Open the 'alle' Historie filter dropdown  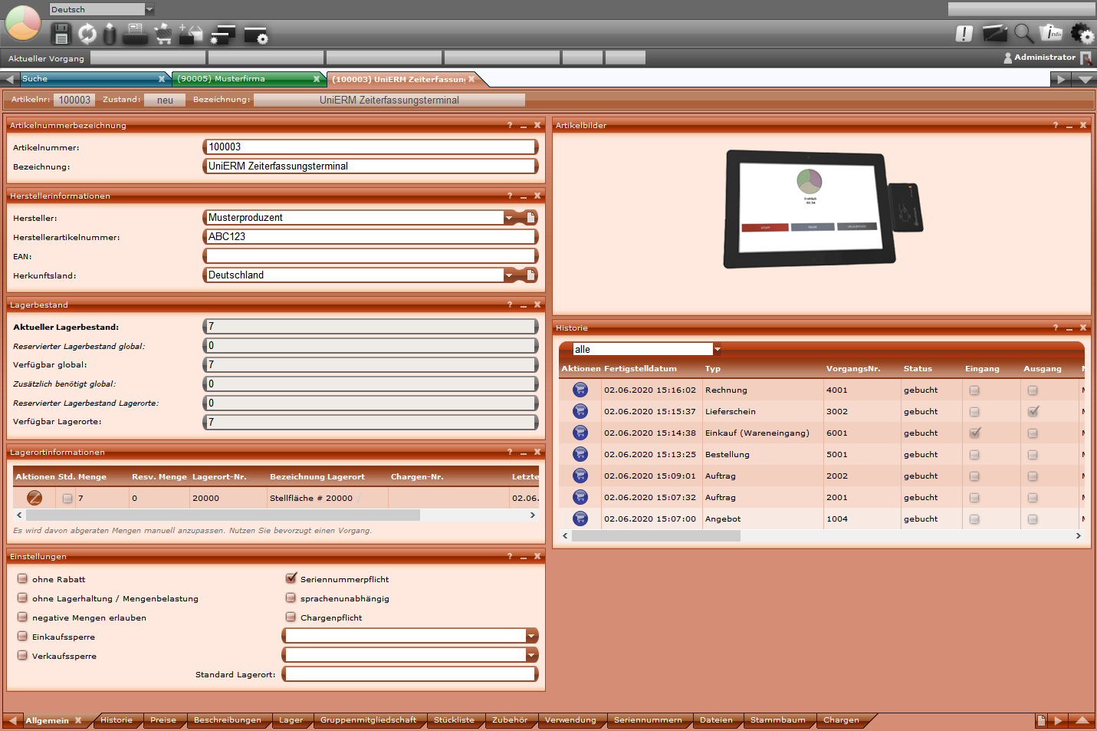click(717, 349)
